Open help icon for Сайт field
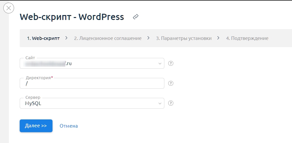Image resolution: width=292 pixels, height=143 pixels. coord(171,63)
